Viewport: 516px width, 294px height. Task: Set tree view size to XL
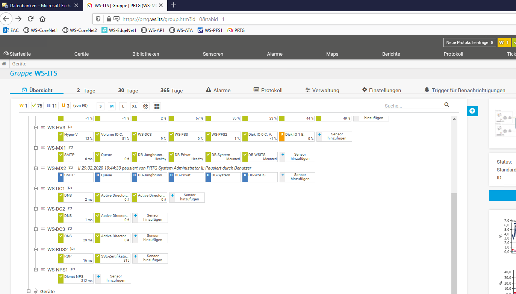tap(134, 106)
